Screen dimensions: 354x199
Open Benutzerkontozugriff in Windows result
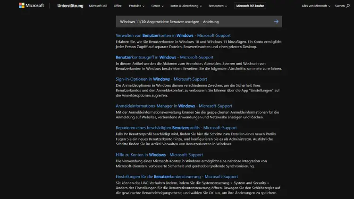(x=165, y=58)
